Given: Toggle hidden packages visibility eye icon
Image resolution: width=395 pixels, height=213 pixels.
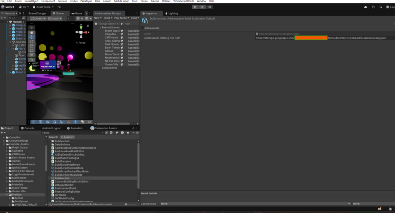Looking at the screenshot, I should click(x=133, y=133).
